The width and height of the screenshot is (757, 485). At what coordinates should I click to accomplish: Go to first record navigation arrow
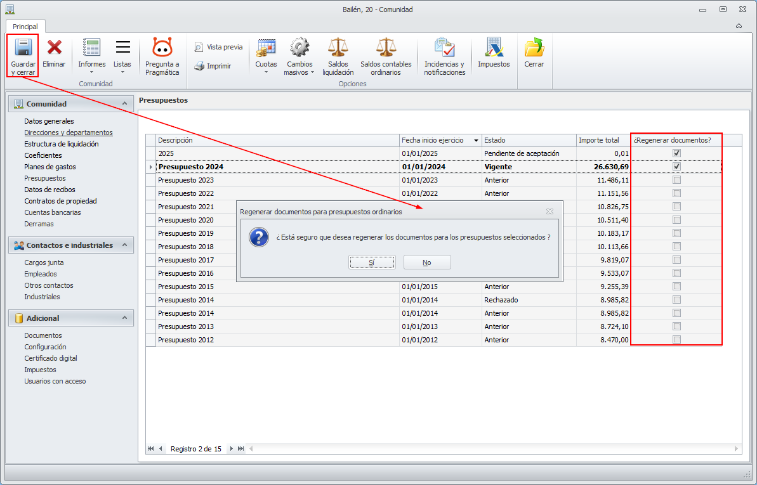(150, 449)
